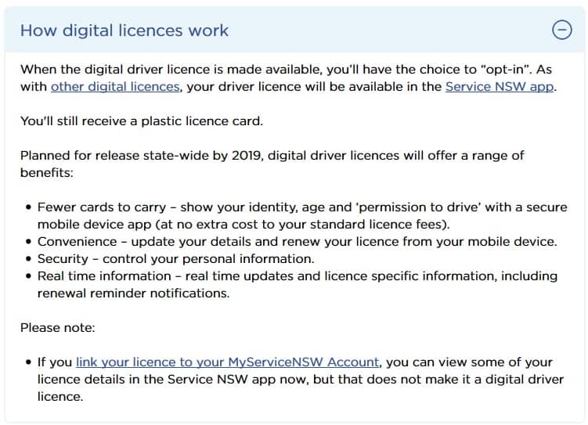Click the "Security – control your personal information" bullet

176,258
